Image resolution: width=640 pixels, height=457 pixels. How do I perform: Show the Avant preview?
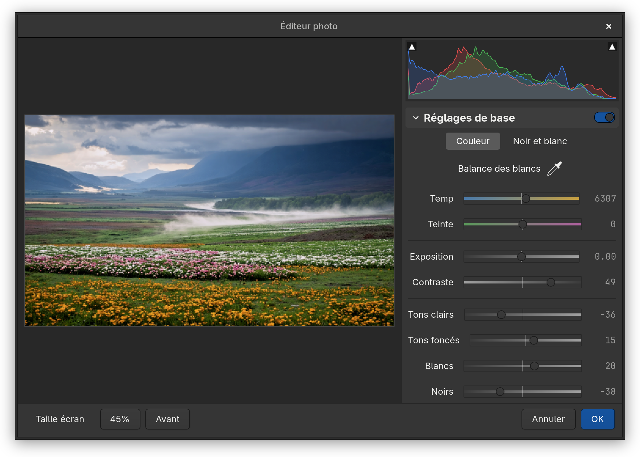click(168, 419)
